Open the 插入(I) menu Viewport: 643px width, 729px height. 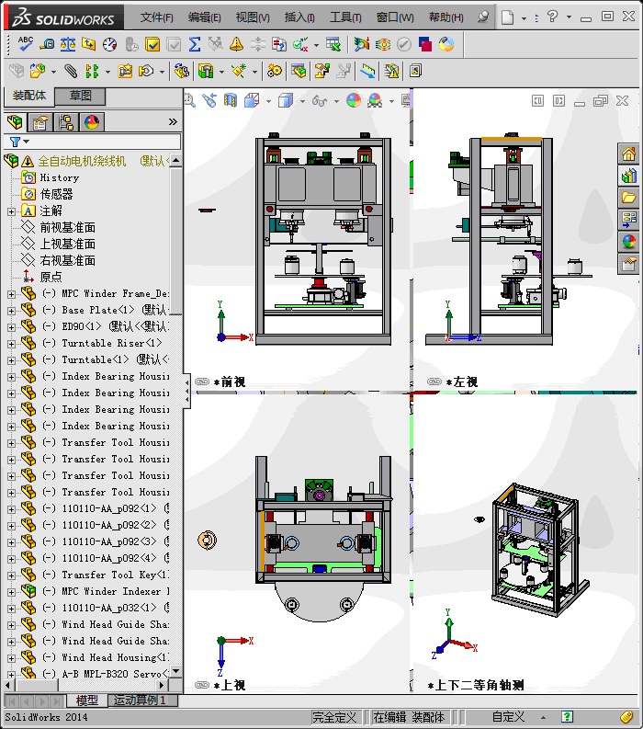[x=299, y=17]
